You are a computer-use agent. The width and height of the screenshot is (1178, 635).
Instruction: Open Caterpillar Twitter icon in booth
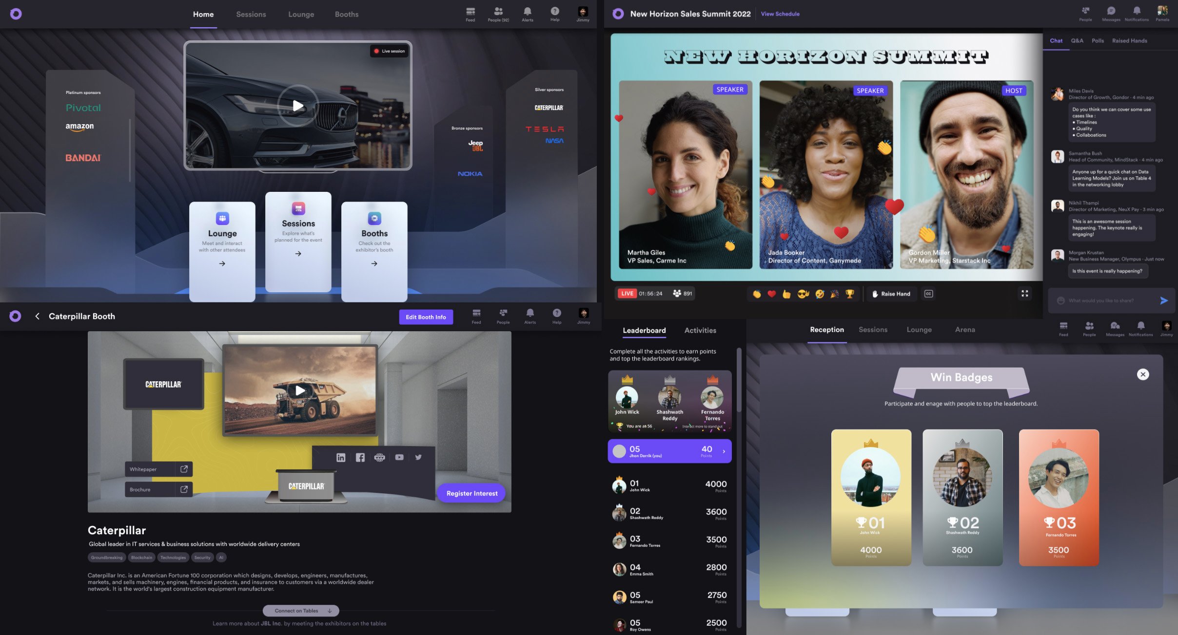[418, 457]
